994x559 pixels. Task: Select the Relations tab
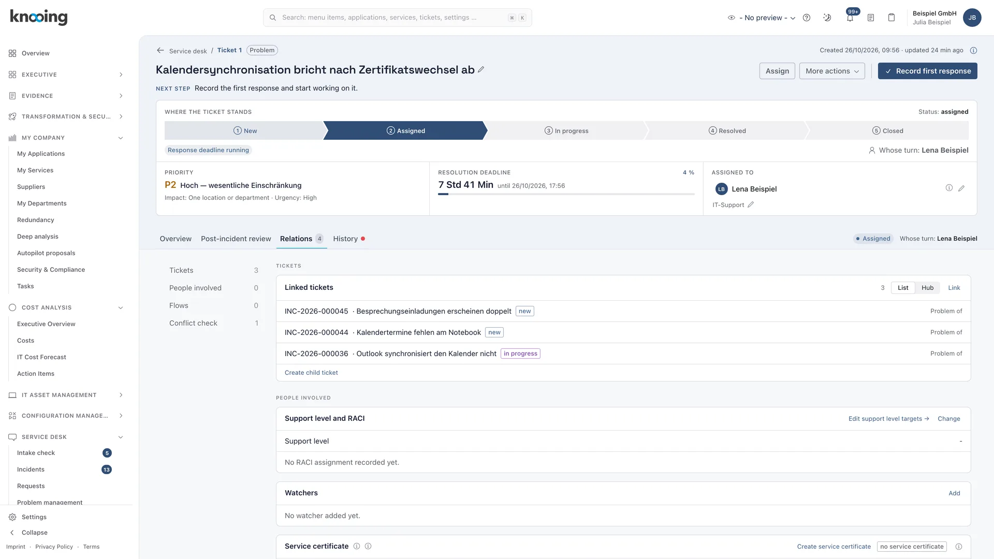click(x=301, y=239)
